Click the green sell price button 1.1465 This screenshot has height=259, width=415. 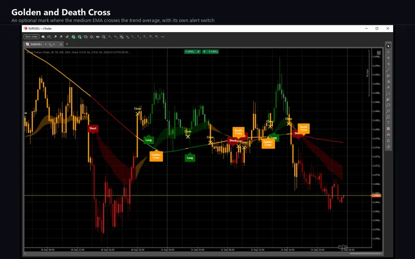pos(192,52)
